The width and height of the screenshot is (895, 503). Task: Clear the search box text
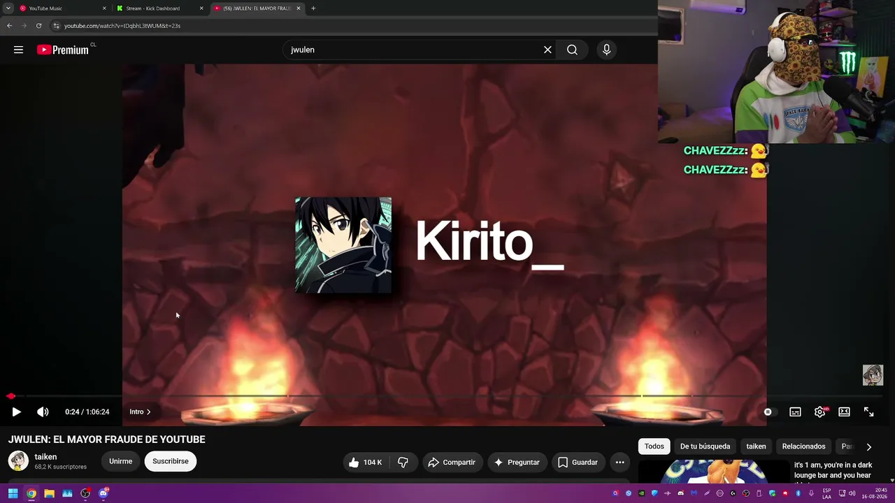[x=547, y=50]
